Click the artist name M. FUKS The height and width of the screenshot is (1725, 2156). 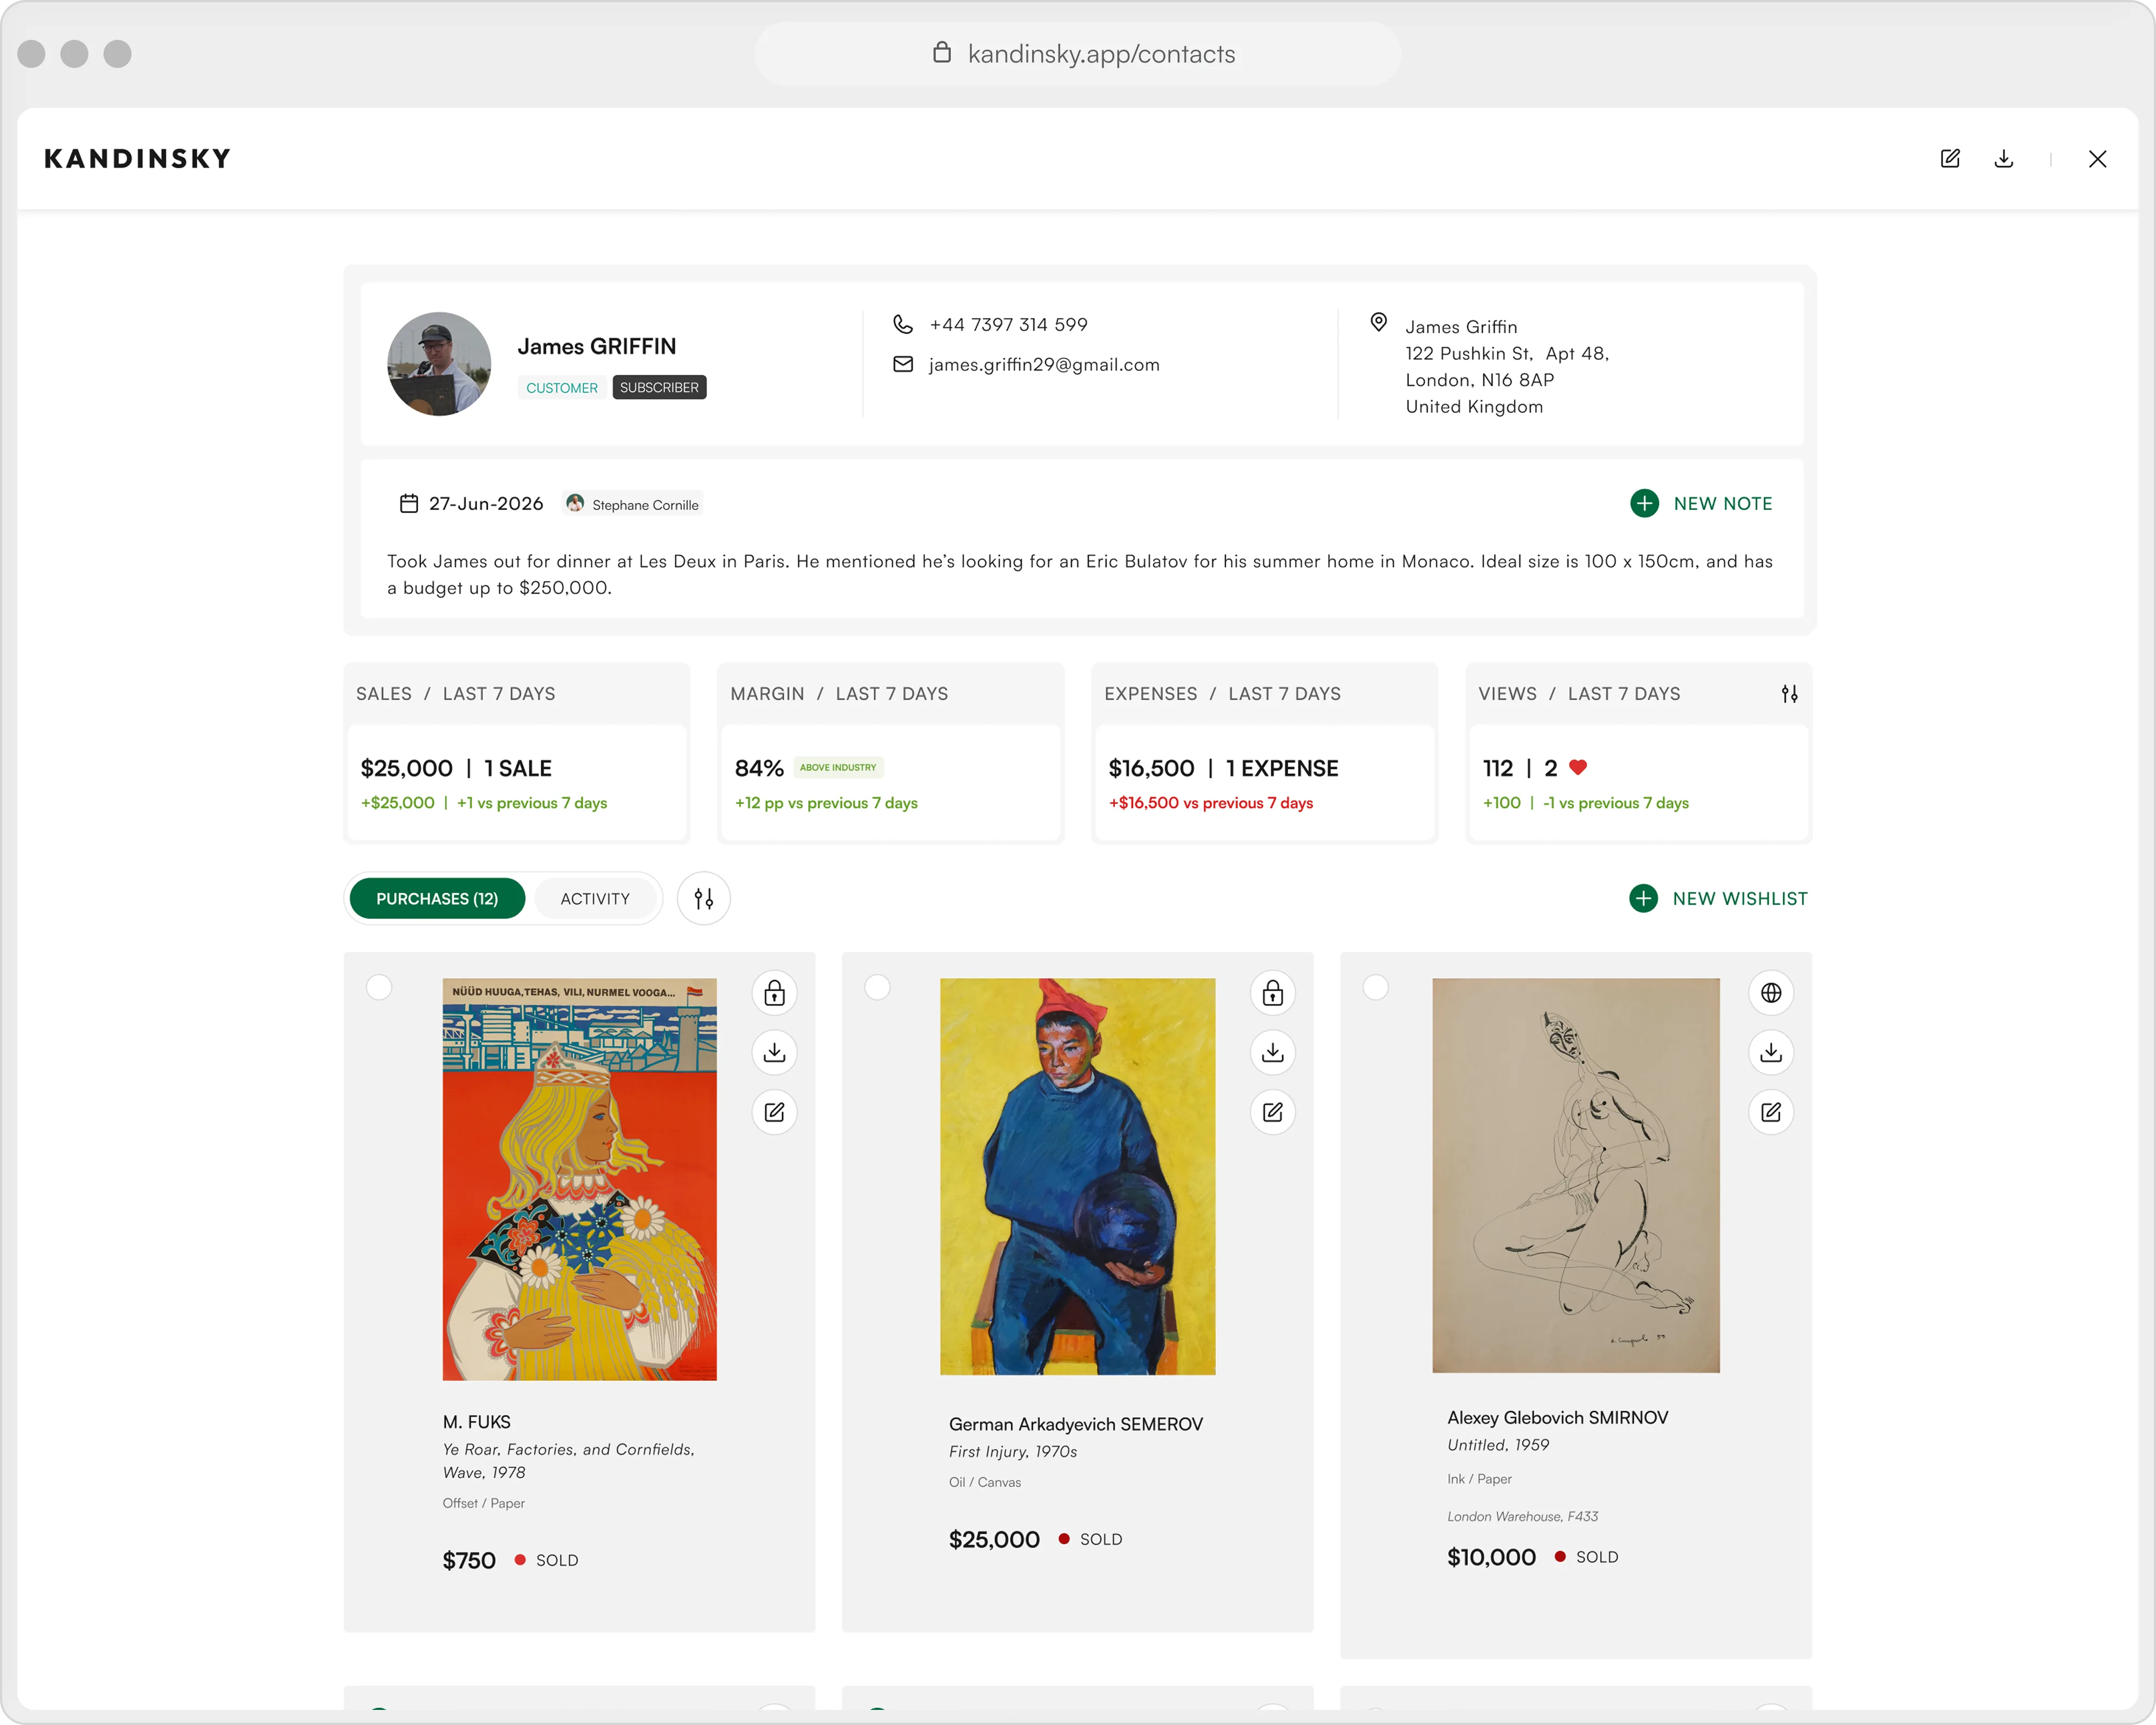[x=476, y=1421]
